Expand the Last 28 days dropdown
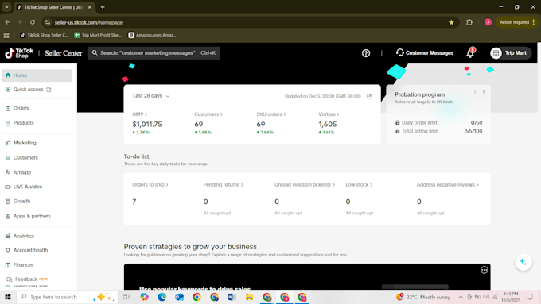This screenshot has height=304, width=541. click(x=151, y=96)
